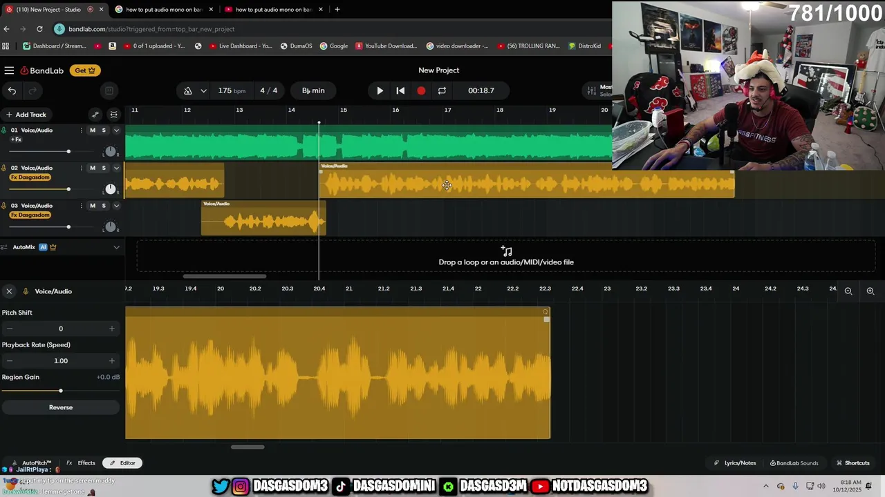Click track 03 microphone icon
The width and height of the screenshot is (885, 497).
4,206
